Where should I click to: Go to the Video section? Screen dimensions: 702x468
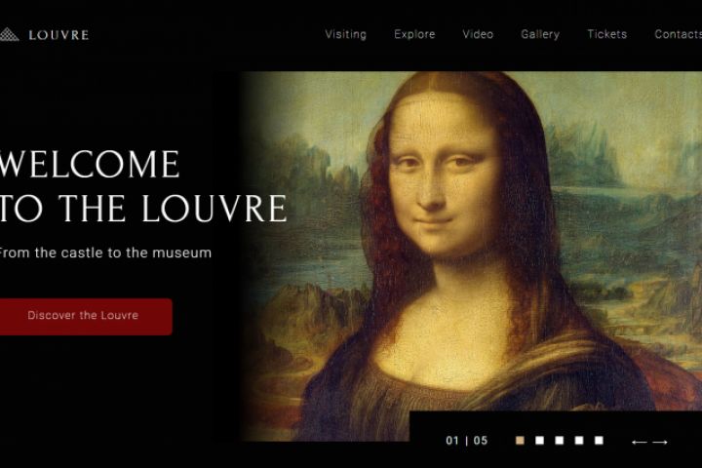point(478,34)
